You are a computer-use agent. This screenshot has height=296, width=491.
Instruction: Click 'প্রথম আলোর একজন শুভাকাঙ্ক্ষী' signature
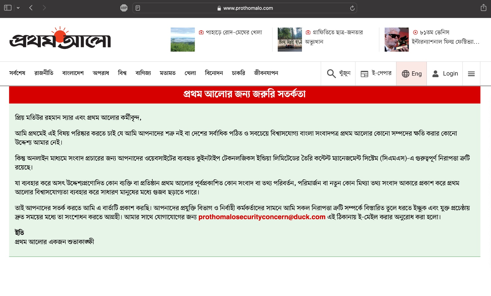pyautogui.click(x=54, y=242)
